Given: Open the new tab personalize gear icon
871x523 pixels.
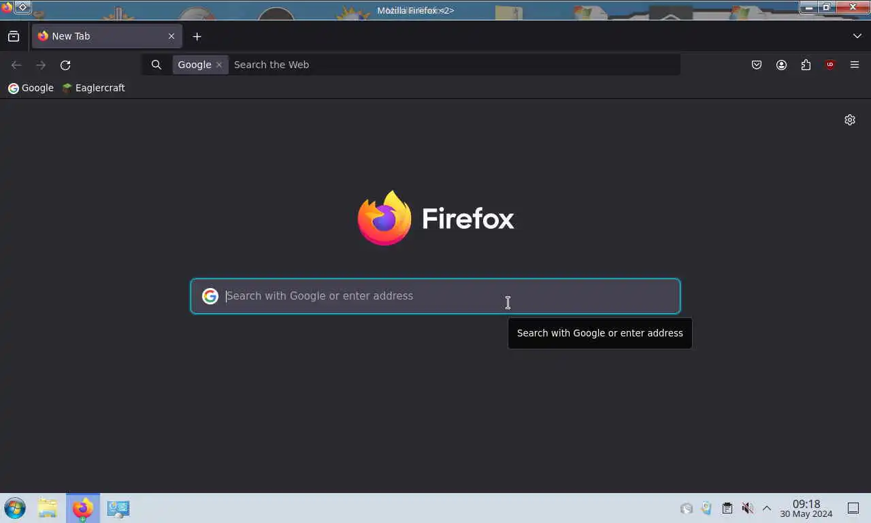Looking at the screenshot, I should pyautogui.click(x=850, y=120).
